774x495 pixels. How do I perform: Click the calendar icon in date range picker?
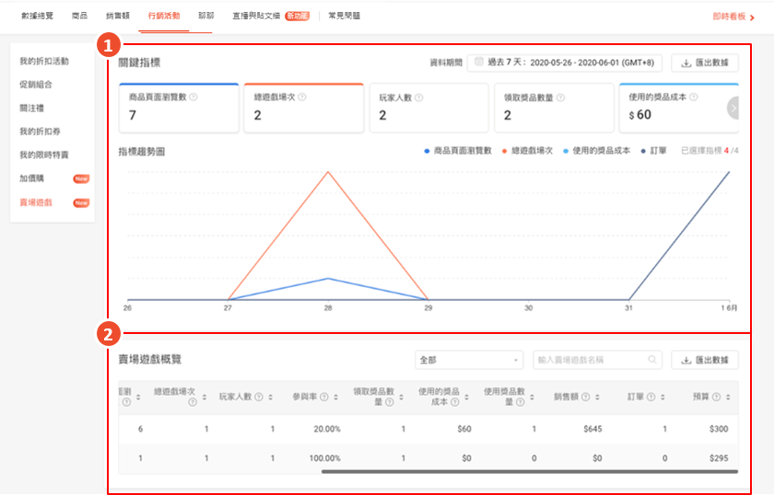[477, 63]
